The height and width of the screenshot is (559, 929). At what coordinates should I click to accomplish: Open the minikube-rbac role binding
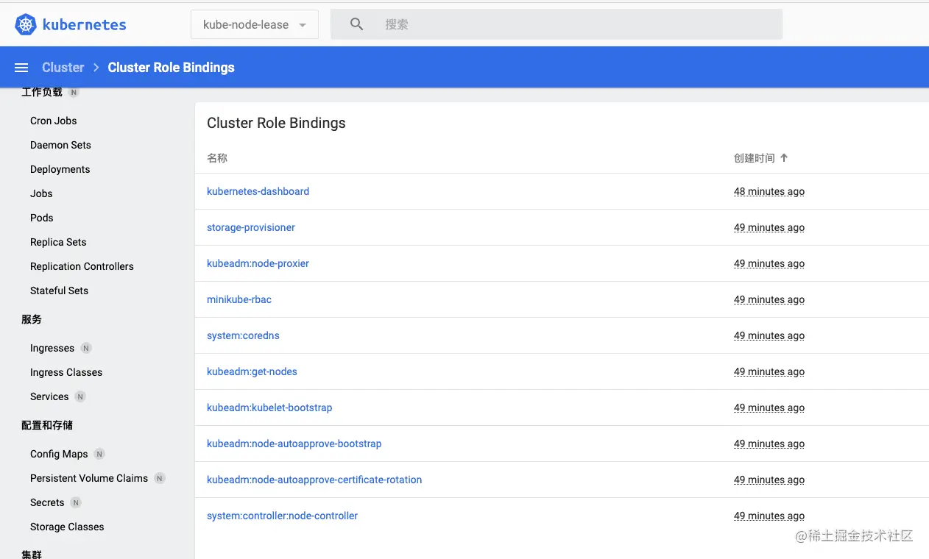coord(239,299)
